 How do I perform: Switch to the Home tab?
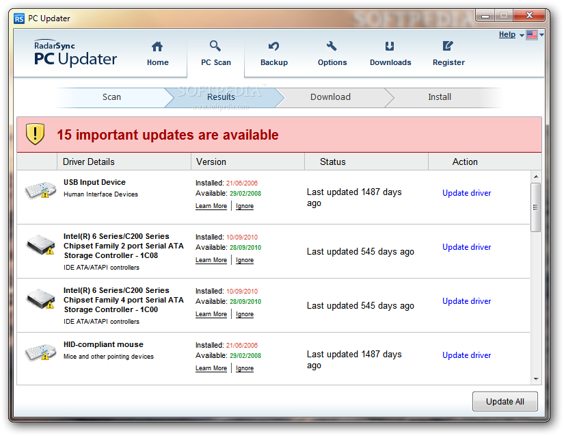click(157, 53)
